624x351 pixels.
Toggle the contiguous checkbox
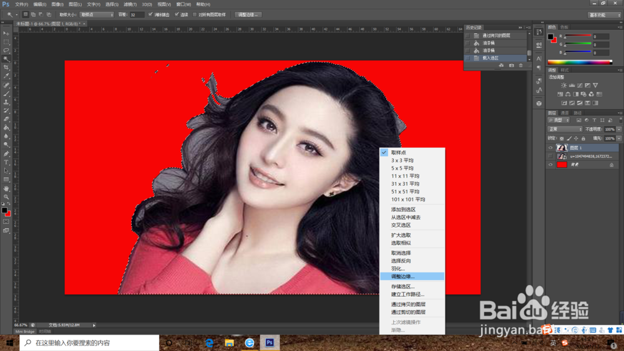click(x=177, y=14)
